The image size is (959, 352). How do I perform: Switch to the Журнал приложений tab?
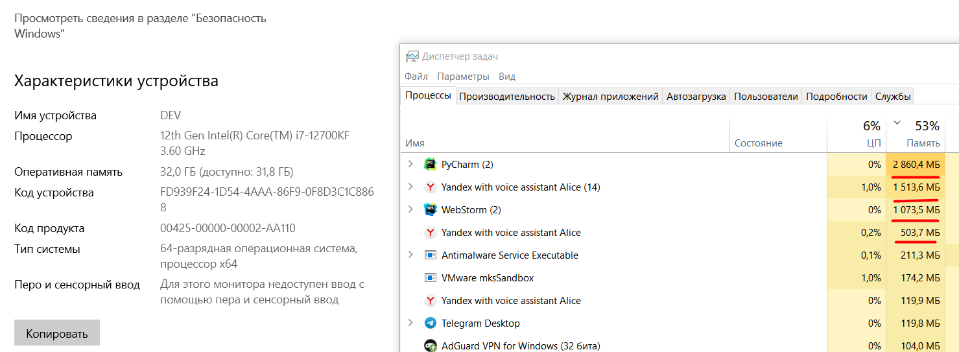(610, 96)
